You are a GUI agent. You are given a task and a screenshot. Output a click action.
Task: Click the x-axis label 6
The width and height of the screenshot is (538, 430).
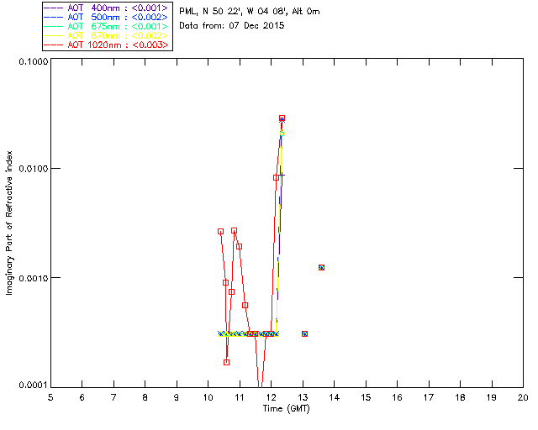click(x=82, y=397)
